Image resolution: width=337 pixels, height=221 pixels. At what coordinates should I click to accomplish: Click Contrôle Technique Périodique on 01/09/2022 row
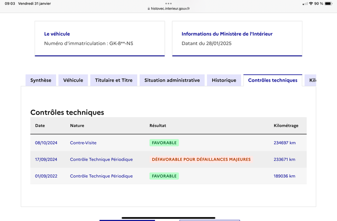coord(102,176)
